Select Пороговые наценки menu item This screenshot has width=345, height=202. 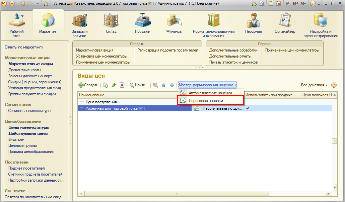point(206,100)
